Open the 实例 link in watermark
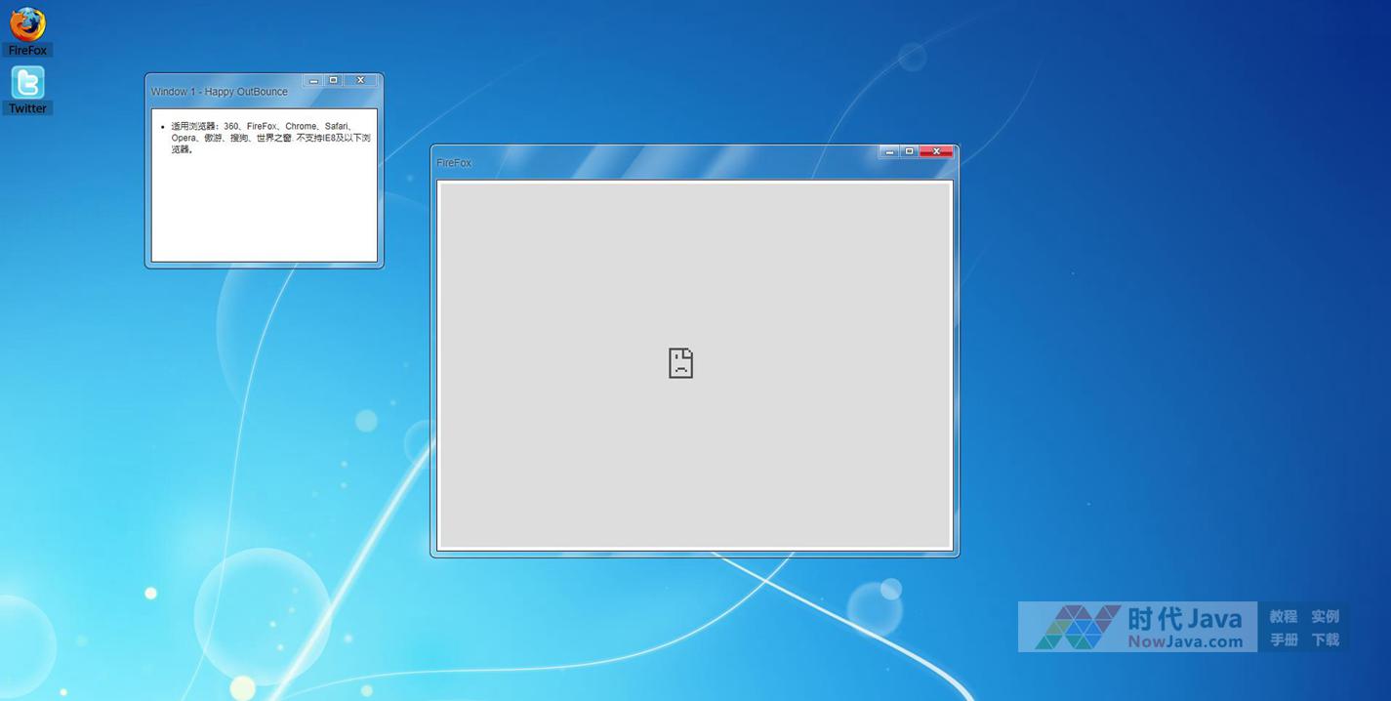 point(1325,616)
